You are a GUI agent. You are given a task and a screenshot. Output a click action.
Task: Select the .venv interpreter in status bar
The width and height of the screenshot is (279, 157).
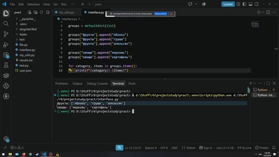(225, 148)
